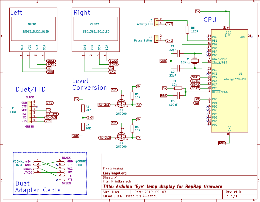Image resolution: width=260 pixels, height=202 pixels.
Task: Click the Q2 2N7000 MOSFET symbol
Action: [x=121, y=136]
